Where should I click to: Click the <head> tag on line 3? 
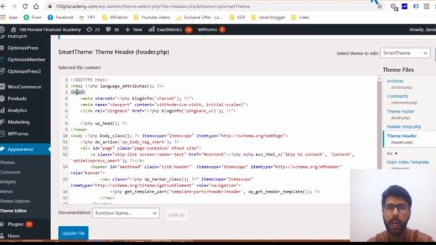click(78, 93)
